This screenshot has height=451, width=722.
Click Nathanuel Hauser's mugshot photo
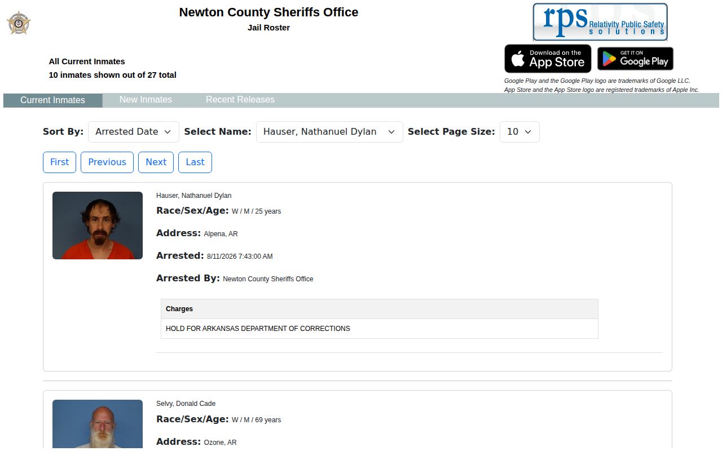[x=98, y=225]
